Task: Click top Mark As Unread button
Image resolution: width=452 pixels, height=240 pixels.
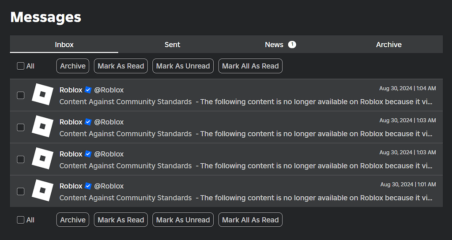Action: (x=183, y=66)
